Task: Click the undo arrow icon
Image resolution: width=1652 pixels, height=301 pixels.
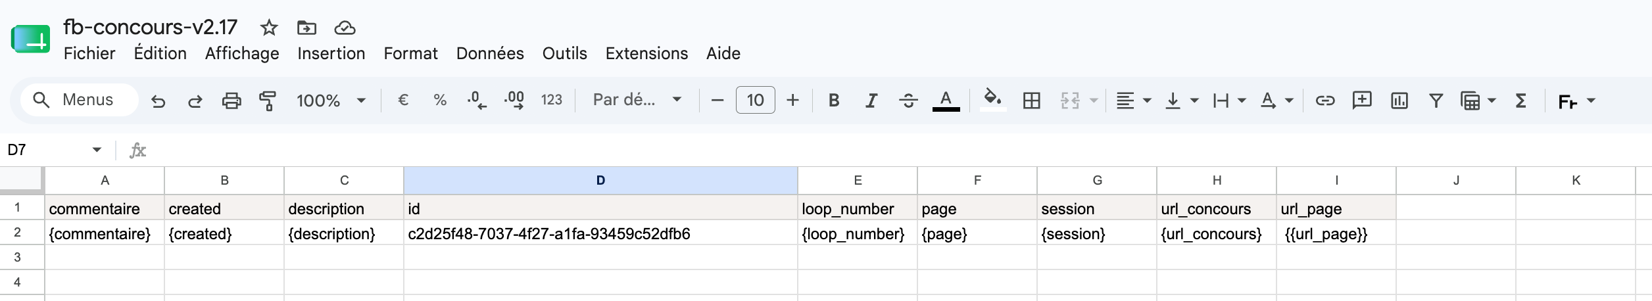Action: pos(158,101)
